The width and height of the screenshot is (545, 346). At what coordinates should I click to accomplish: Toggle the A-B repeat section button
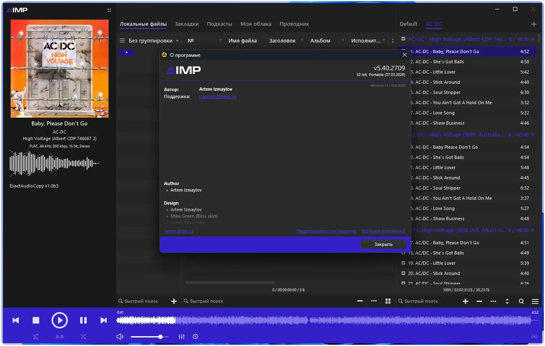(60, 337)
